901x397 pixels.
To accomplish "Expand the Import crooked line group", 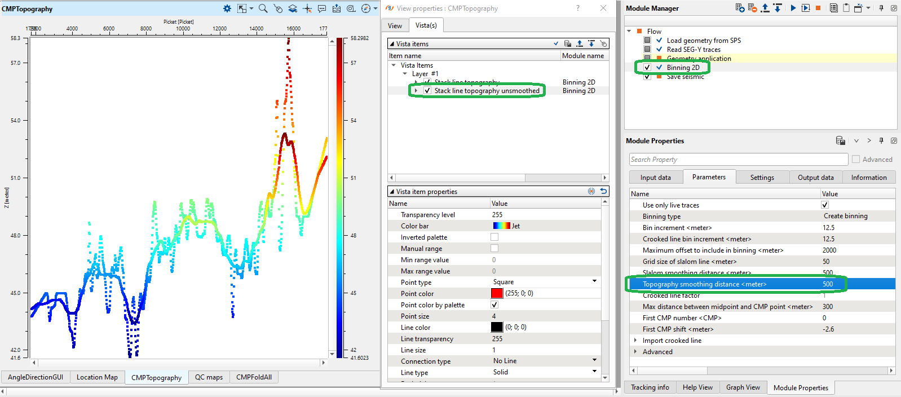I will pos(635,341).
